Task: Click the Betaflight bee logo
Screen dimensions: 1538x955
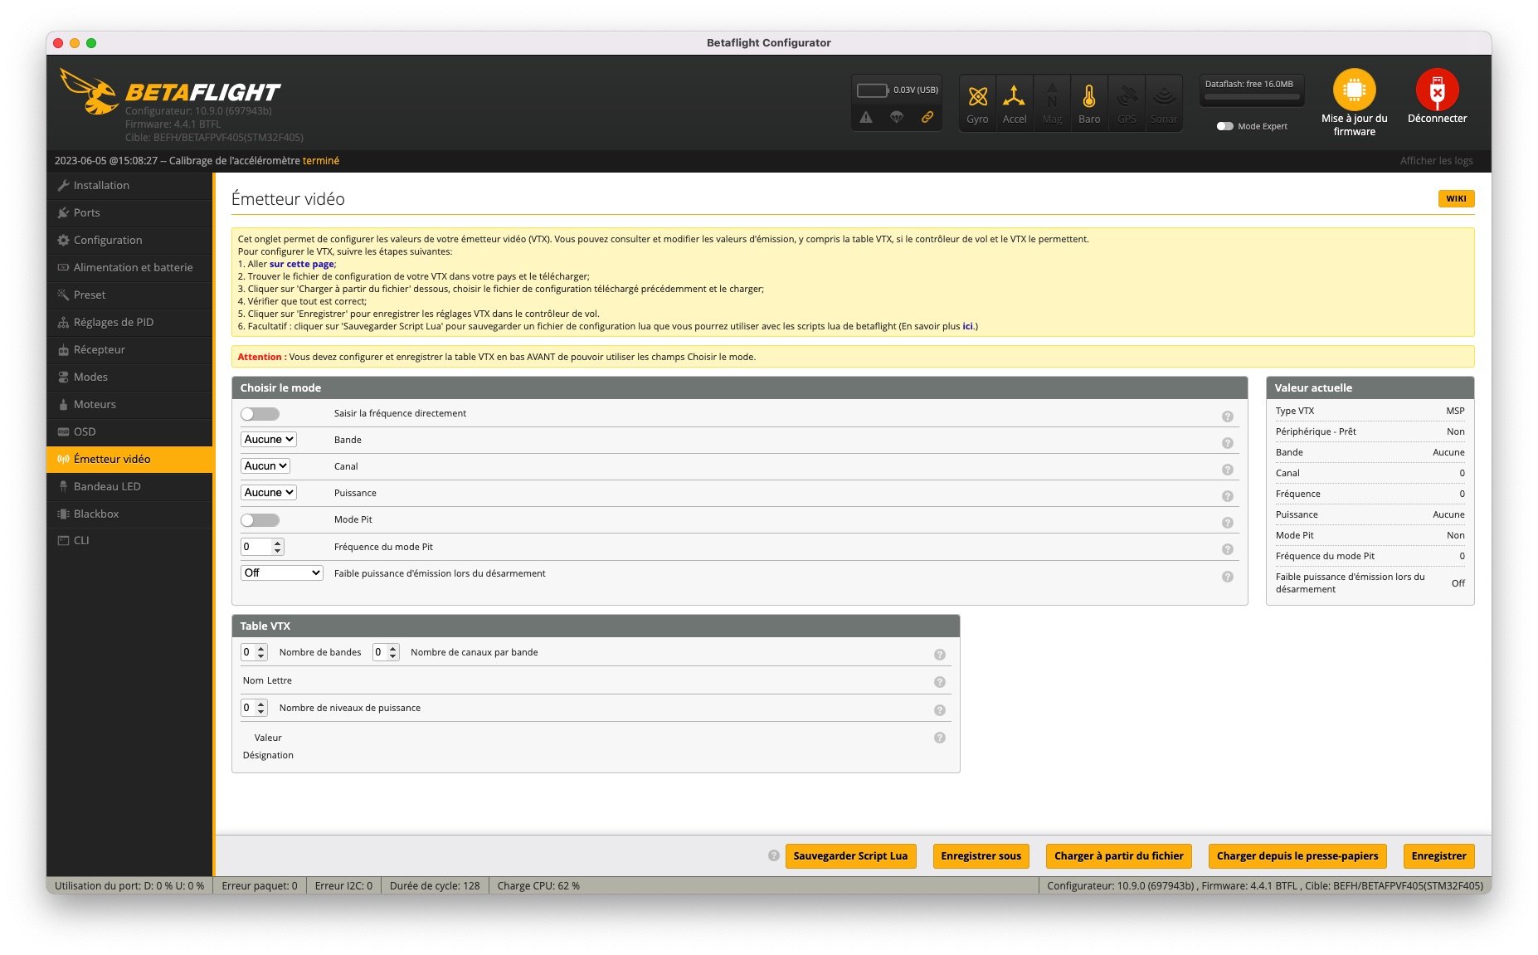Action: pyautogui.click(x=89, y=91)
